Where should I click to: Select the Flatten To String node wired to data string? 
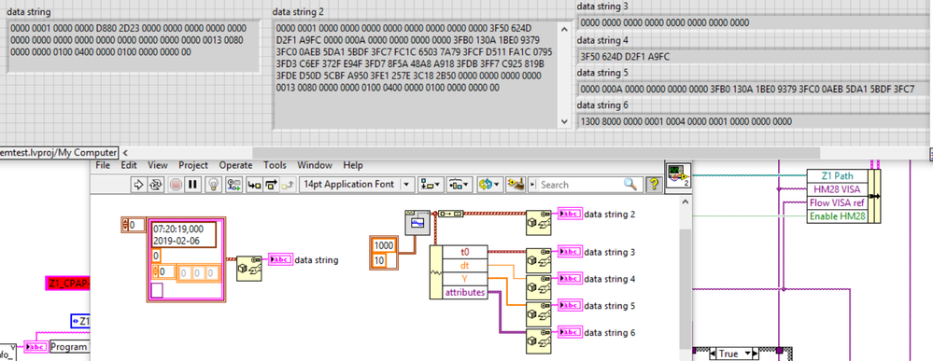[x=248, y=268]
